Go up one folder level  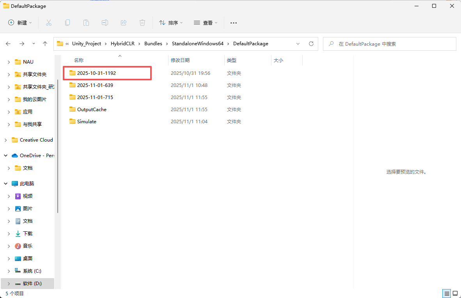[45, 44]
